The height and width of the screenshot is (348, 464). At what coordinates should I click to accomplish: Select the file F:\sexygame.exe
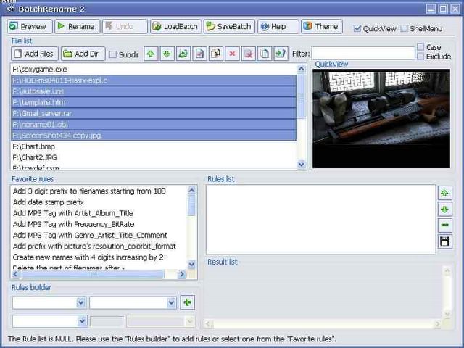click(154, 70)
